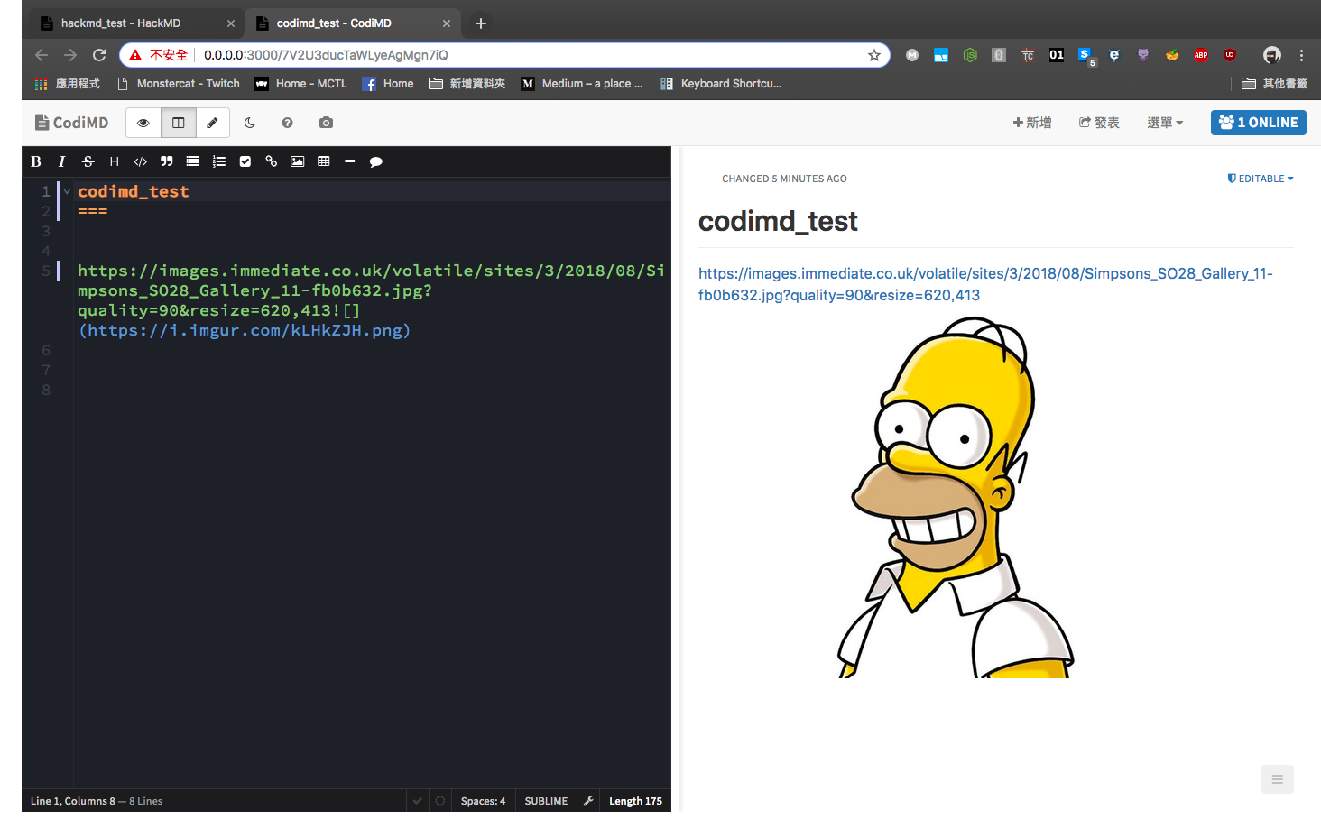Click the 01 extension icon
This screenshot has width=1321, height=837.
pos(1057,55)
